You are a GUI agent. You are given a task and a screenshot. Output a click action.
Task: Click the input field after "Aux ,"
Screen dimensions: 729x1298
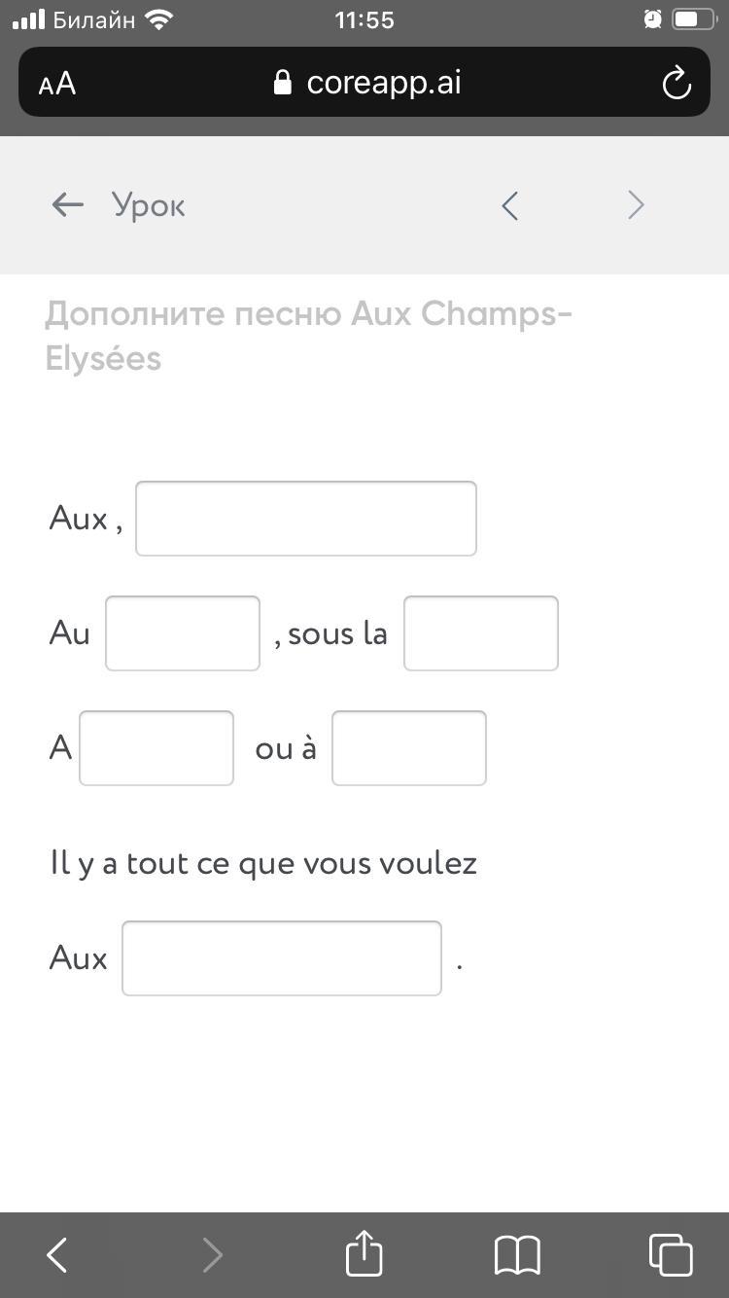[x=305, y=519]
